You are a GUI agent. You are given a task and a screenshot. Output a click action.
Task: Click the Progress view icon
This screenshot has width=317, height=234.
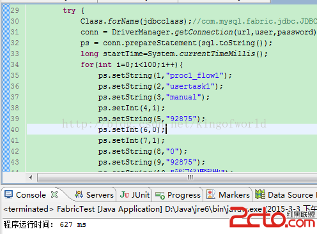coord(160,195)
